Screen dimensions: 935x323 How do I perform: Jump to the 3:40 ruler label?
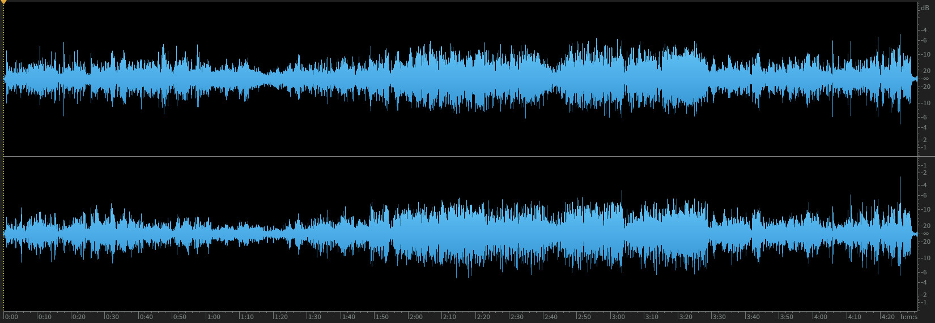[753, 317]
